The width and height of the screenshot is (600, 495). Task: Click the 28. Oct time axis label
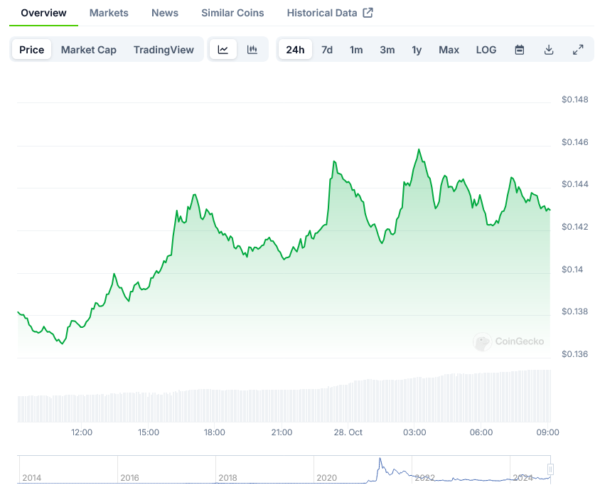(x=348, y=432)
